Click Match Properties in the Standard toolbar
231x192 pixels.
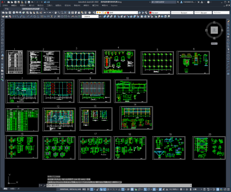click(x=38, y=13)
